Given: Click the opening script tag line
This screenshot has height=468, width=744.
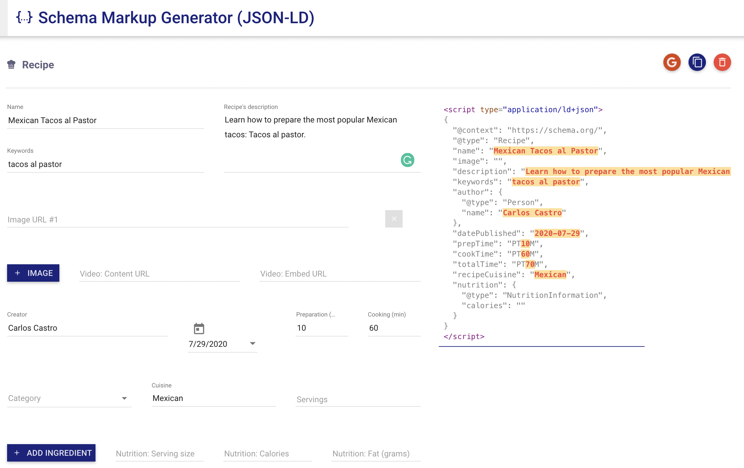Looking at the screenshot, I should point(523,110).
